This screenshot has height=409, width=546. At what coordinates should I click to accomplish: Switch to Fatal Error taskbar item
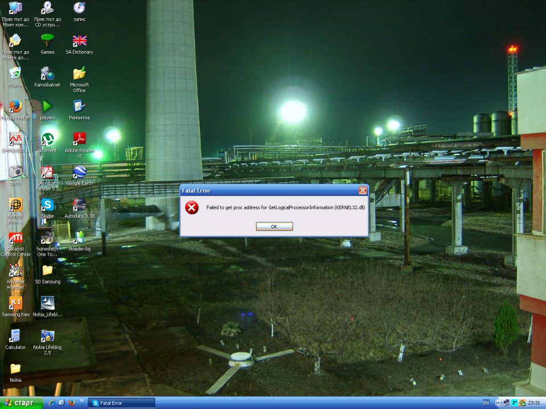121,403
